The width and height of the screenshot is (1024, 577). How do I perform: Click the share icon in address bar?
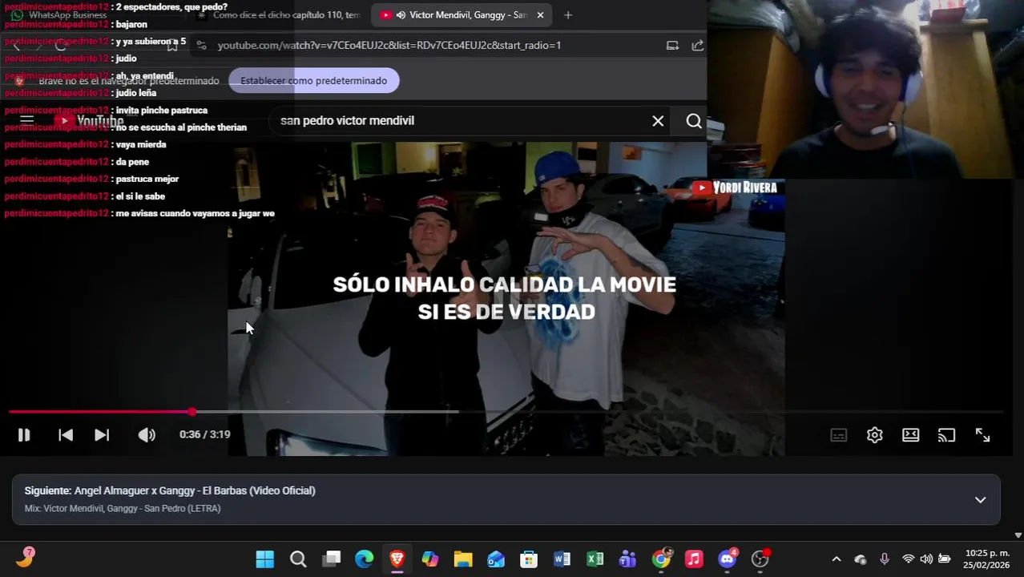click(x=698, y=46)
